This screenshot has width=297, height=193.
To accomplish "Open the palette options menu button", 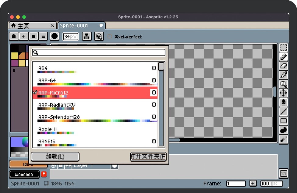I will coord(43,36).
